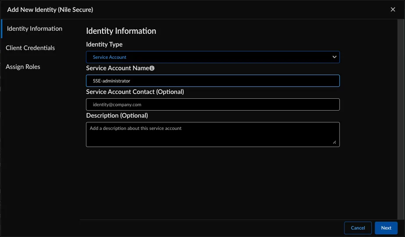405x237 pixels.
Task: Cancel adding the new identity
Action: (358, 228)
